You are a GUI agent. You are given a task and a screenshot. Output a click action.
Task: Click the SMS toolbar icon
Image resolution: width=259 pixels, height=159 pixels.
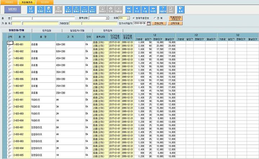(x=171, y=10)
